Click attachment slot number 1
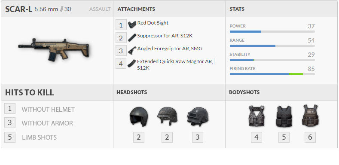 121,25
